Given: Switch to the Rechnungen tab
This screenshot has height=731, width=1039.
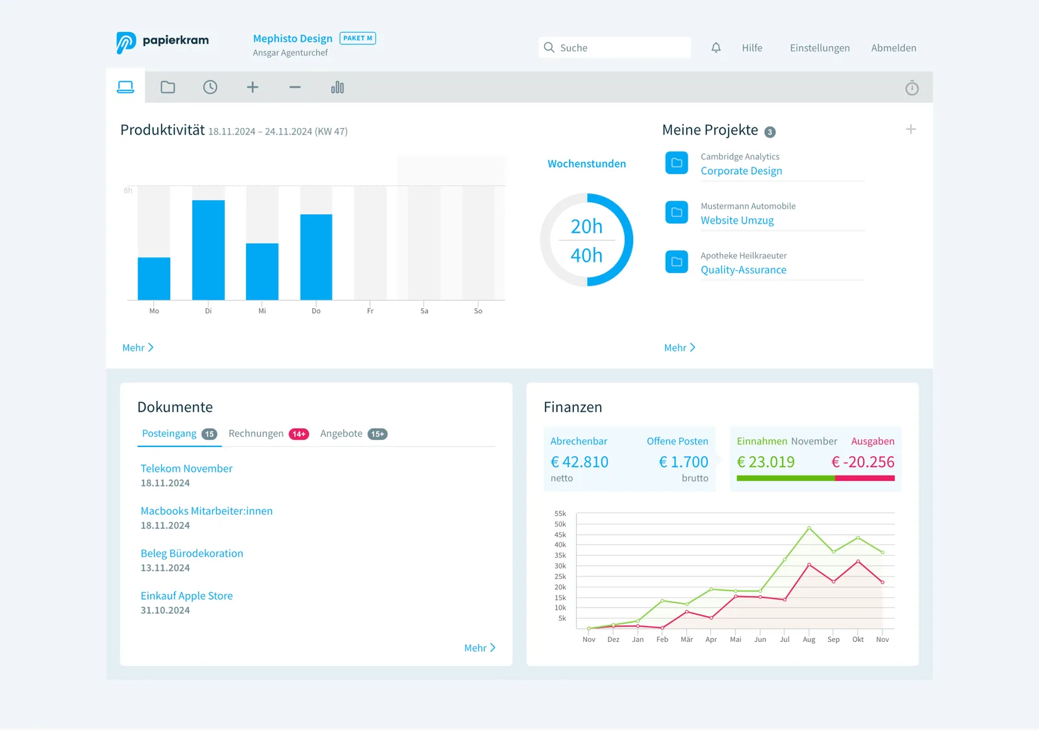Looking at the screenshot, I should coord(268,433).
